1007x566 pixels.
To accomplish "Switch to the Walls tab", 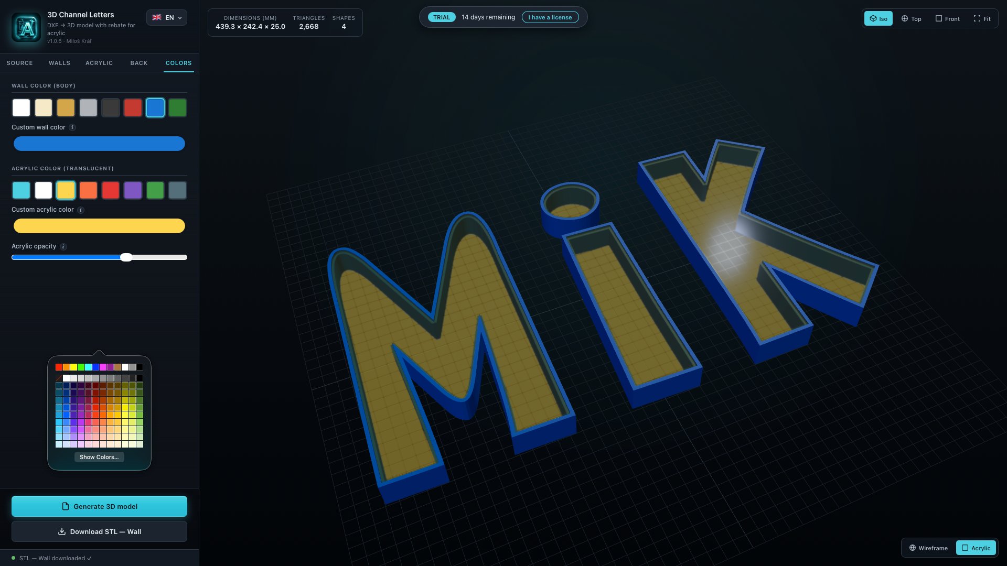I will pos(59,63).
